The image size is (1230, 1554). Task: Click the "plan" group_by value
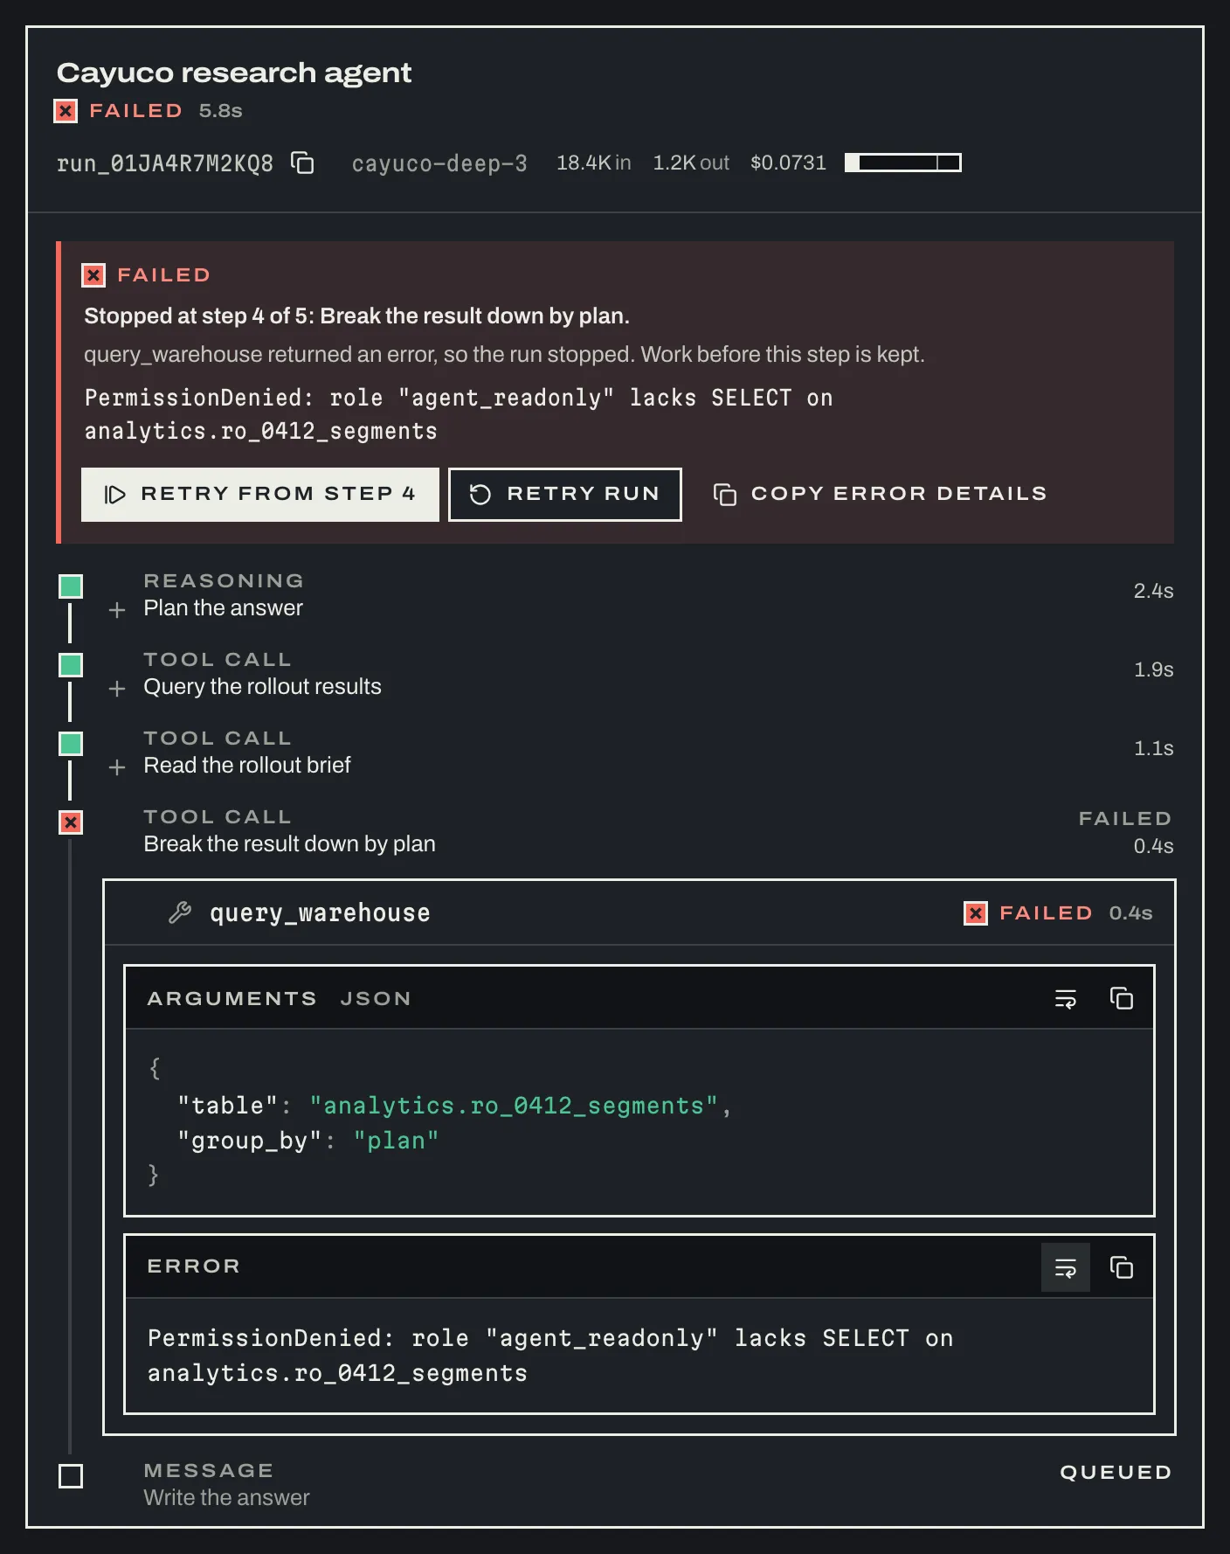pyautogui.click(x=396, y=1141)
